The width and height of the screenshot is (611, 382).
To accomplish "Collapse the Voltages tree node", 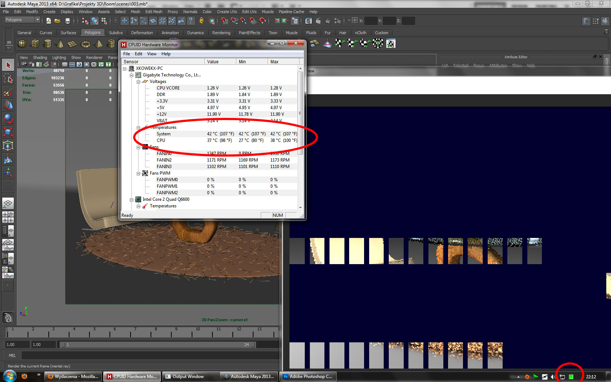I will (139, 81).
